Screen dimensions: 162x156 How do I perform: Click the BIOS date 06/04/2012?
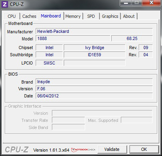click(94, 96)
